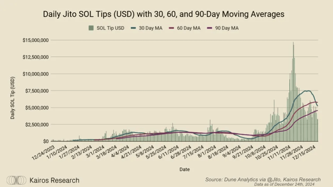Click the '$15,000,000' y-axis label

point(36,40)
